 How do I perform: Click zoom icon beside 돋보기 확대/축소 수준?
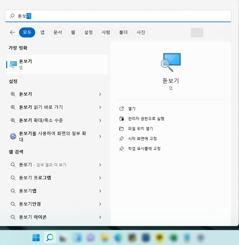[x=13, y=120]
